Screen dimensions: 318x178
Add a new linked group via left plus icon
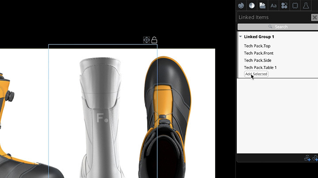[x=307, y=158]
